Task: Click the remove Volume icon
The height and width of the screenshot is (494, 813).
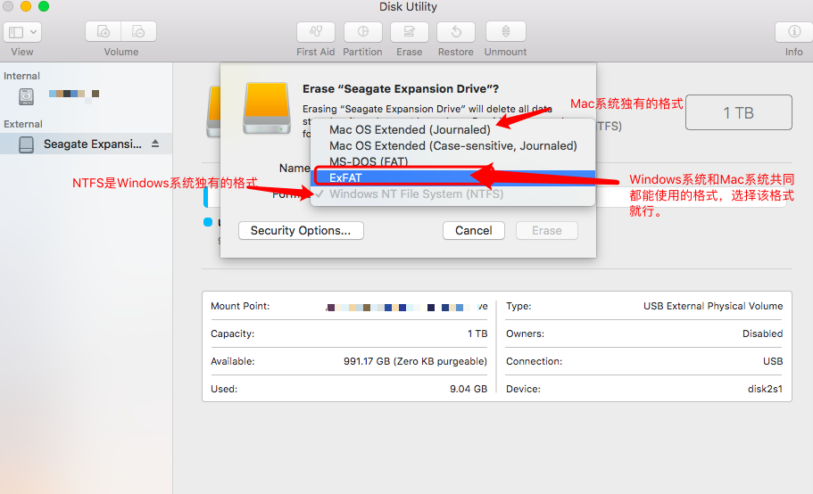Action: coord(138,32)
